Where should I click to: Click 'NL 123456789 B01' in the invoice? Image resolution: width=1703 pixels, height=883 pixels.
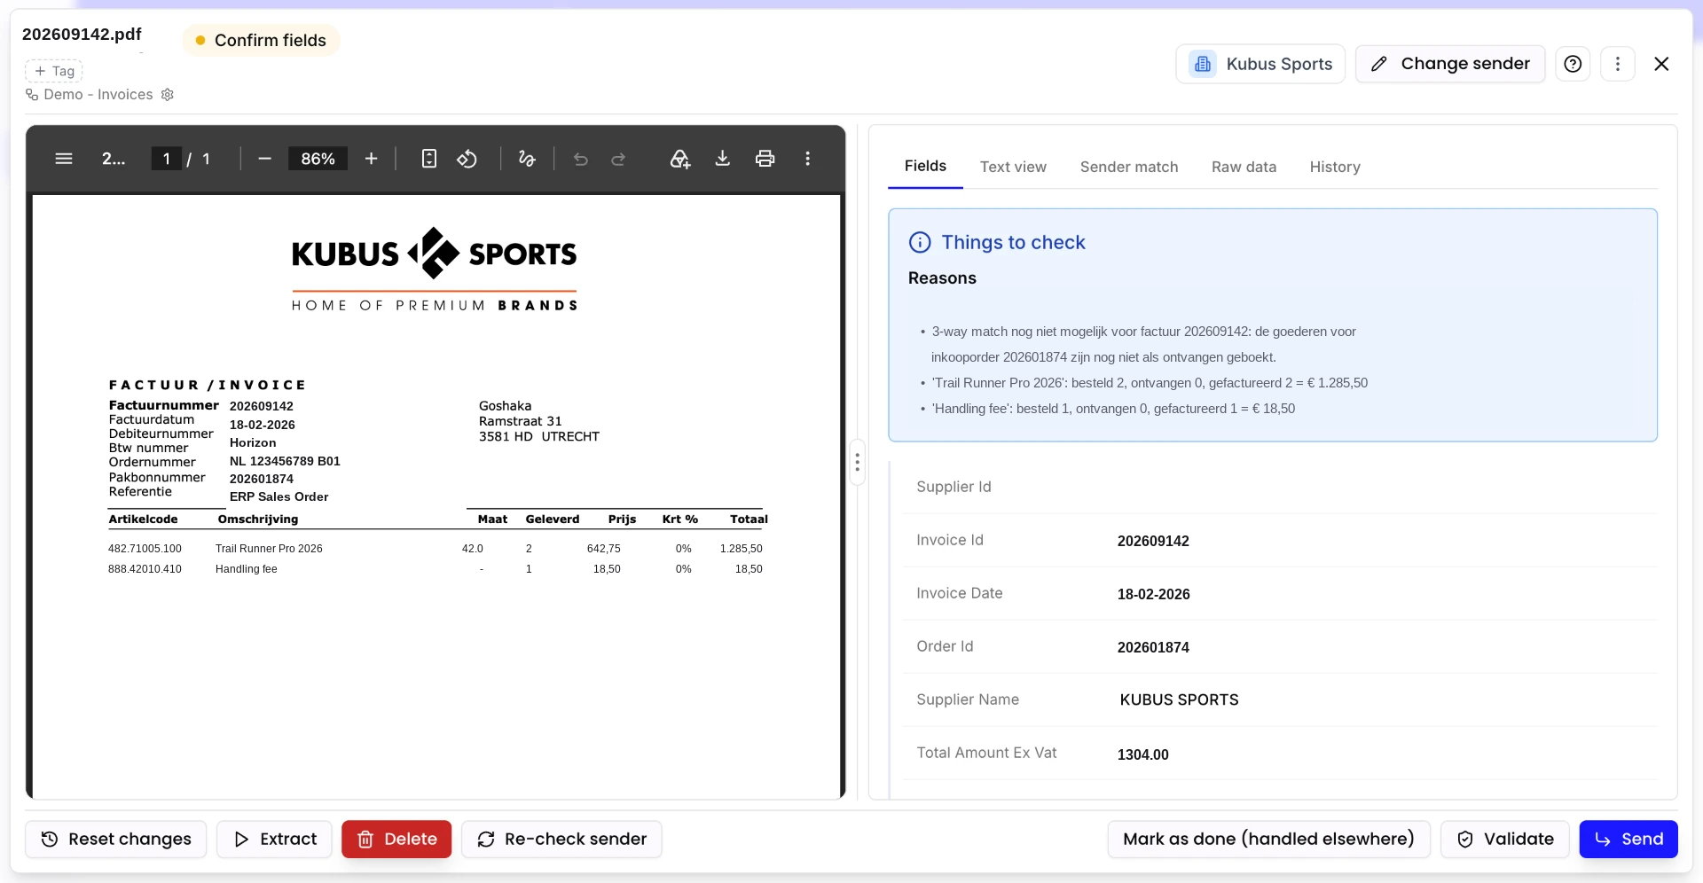coord(285,461)
